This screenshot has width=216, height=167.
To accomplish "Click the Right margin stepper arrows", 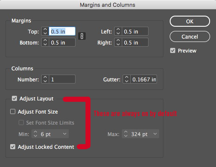I will pyautogui.click(x=118, y=42).
